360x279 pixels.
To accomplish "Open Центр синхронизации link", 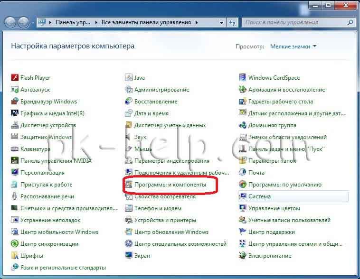I will pos(49,244).
